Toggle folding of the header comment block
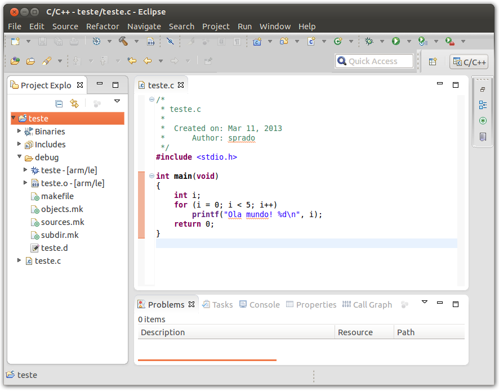This screenshot has height=392, width=499. 152,100
